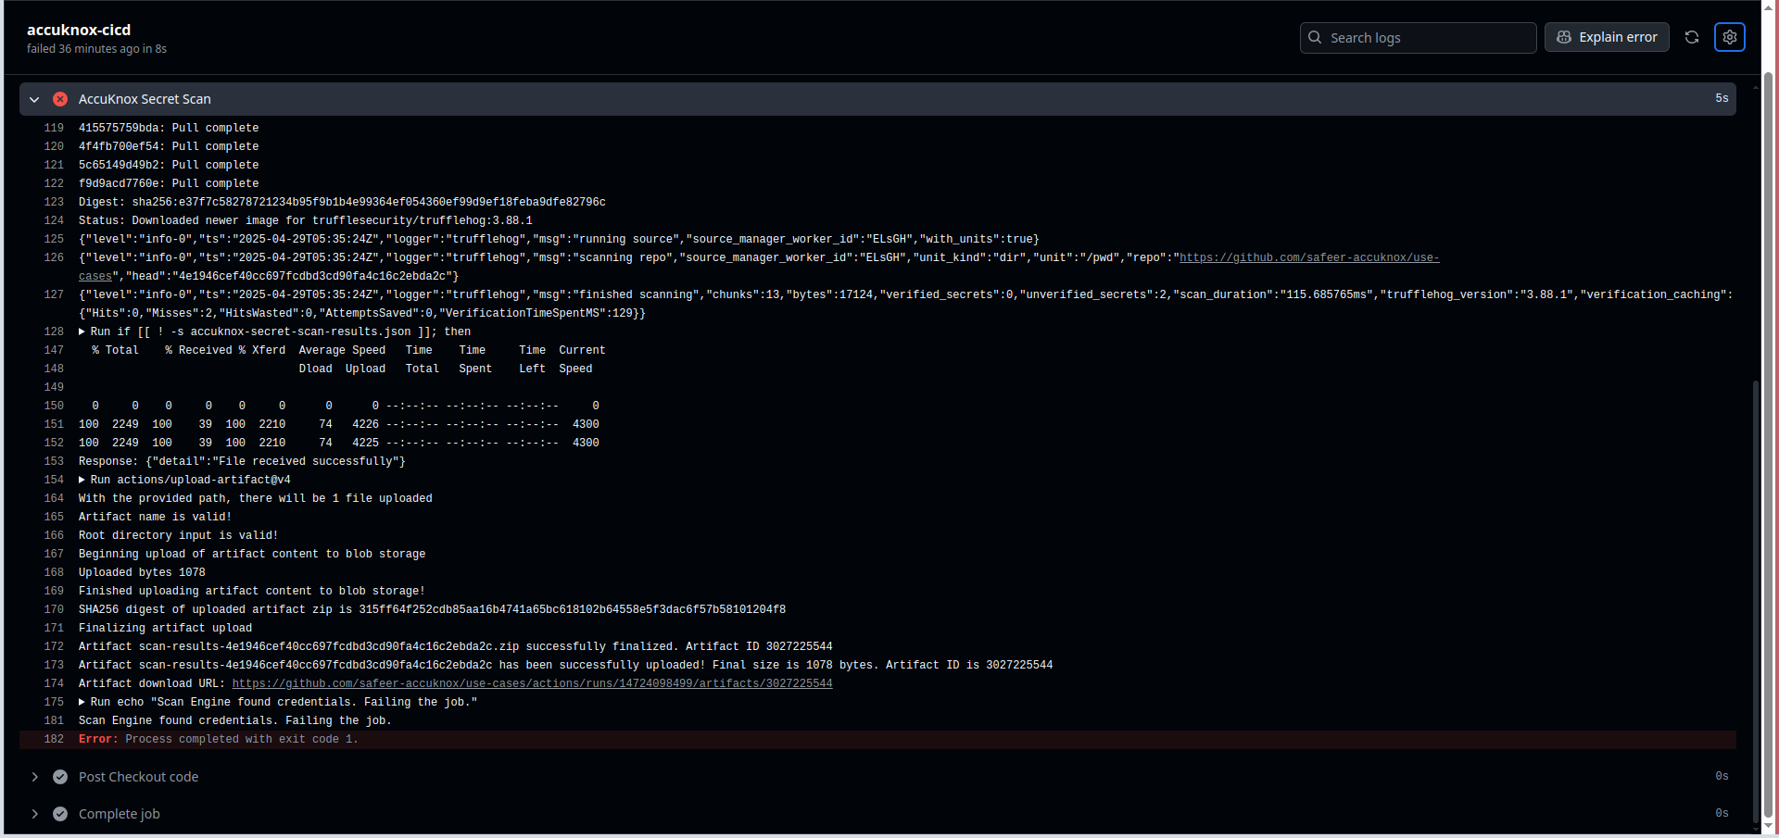Screen dimensions: 1779x838
Task: Click '415575759bda: Pull complete' line
Action: point(169,128)
